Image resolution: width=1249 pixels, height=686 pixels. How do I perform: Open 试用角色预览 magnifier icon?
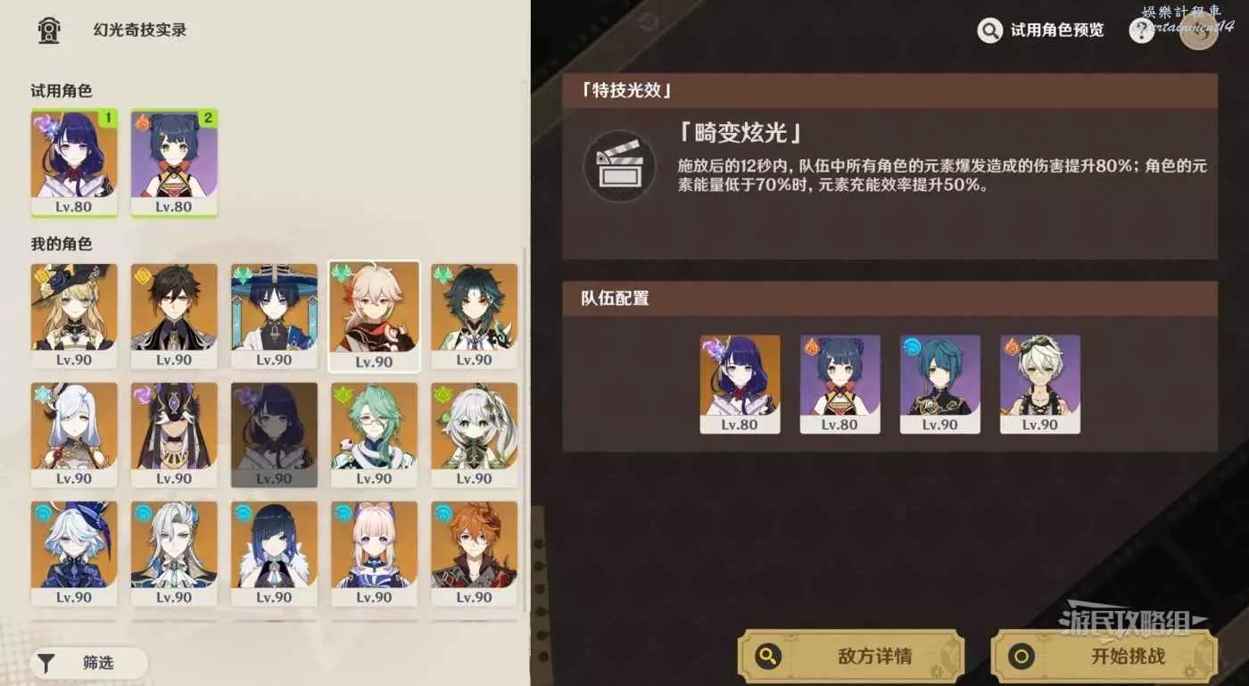pyautogui.click(x=990, y=30)
